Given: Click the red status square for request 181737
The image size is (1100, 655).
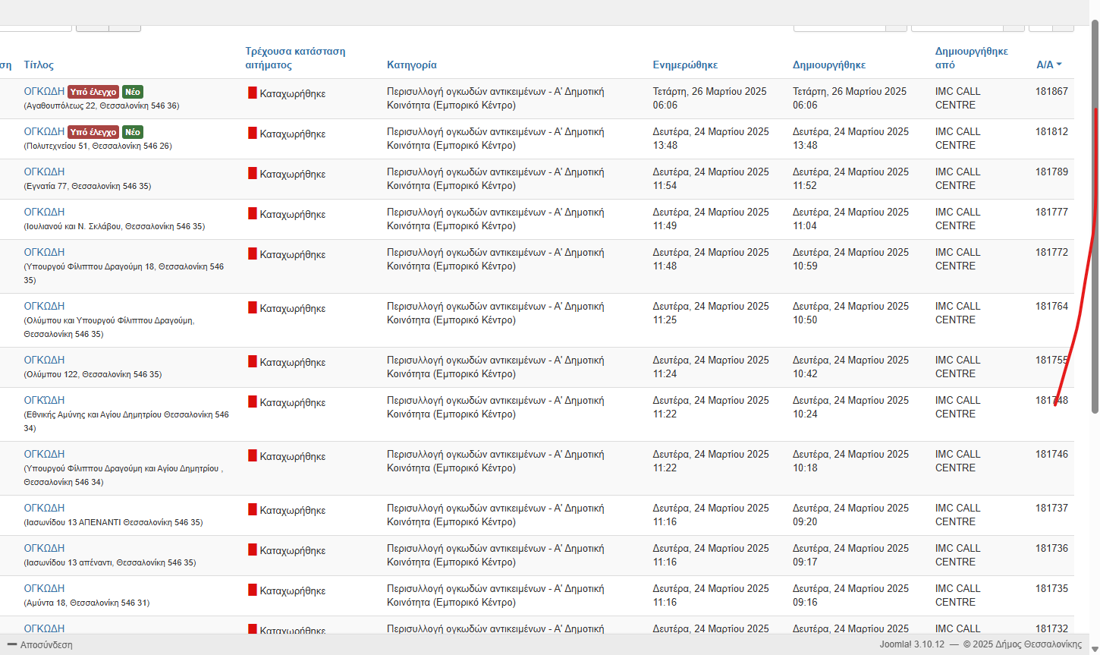Looking at the screenshot, I should (253, 509).
